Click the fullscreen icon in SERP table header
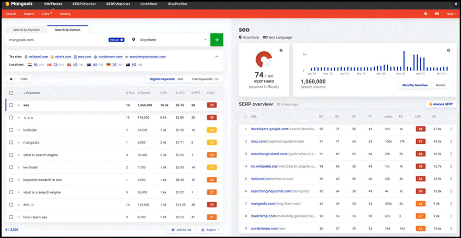 point(246,117)
